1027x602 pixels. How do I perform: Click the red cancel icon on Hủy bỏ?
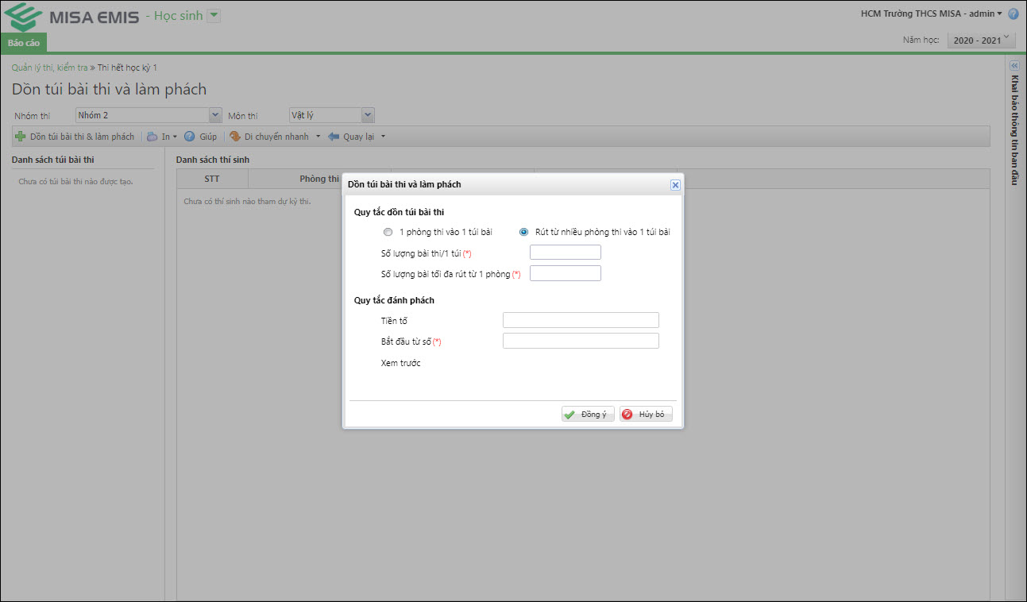coord(627,415)
